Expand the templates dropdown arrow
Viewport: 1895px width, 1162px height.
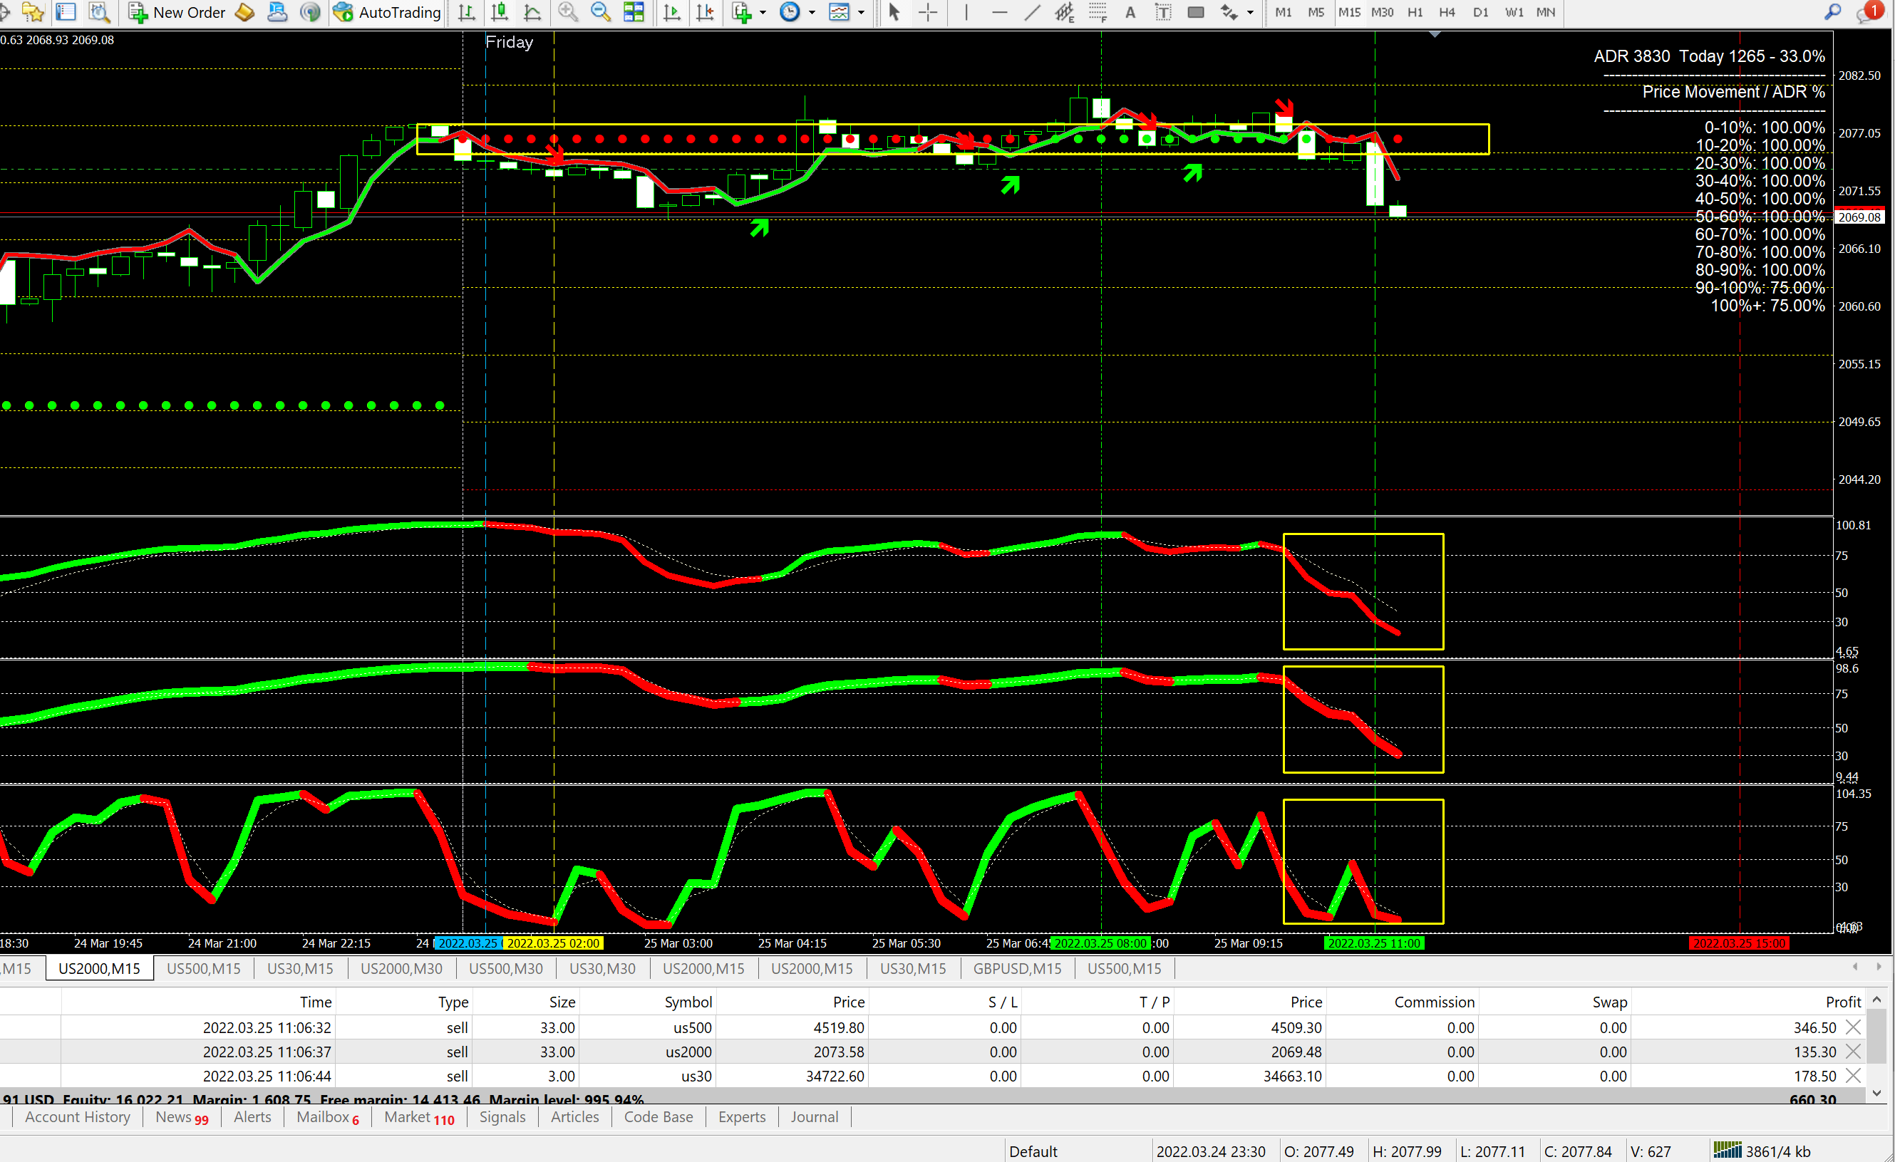tap(861, 12)
